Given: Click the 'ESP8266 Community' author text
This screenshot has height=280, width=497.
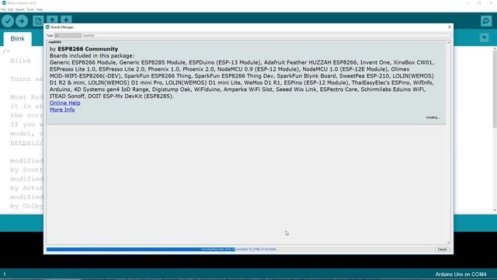Looking at the screenshot, I should point(88,49).
